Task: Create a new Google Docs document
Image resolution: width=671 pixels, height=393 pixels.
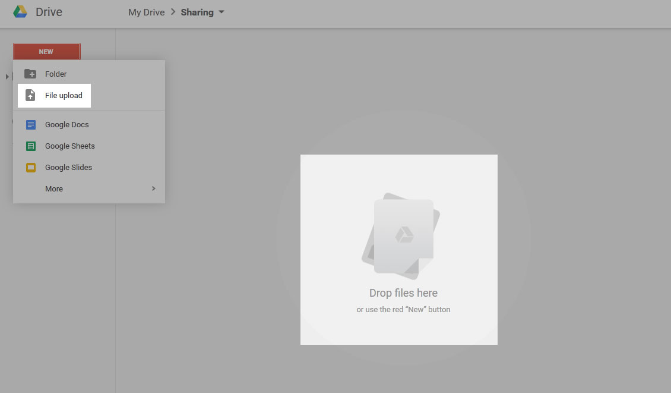Action: [x=89, y=125]
